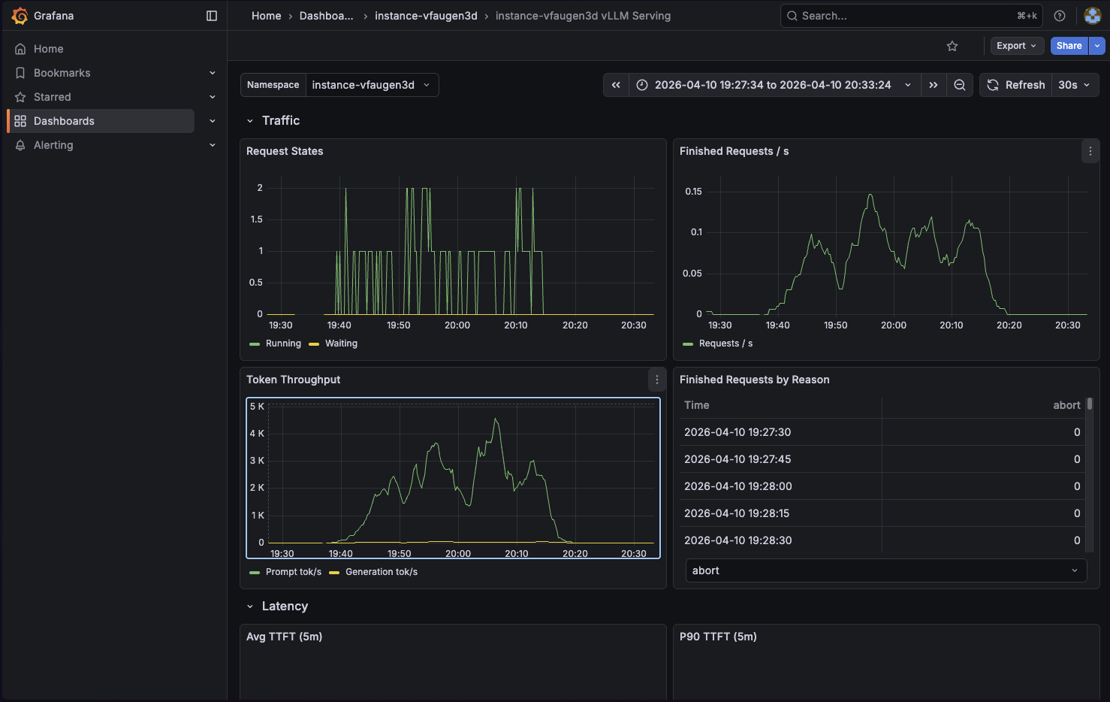The width and height of the screenshot is (1110, 702).
Task: Toggle the Waiting series in Request States legend
Action: (342, 343)
